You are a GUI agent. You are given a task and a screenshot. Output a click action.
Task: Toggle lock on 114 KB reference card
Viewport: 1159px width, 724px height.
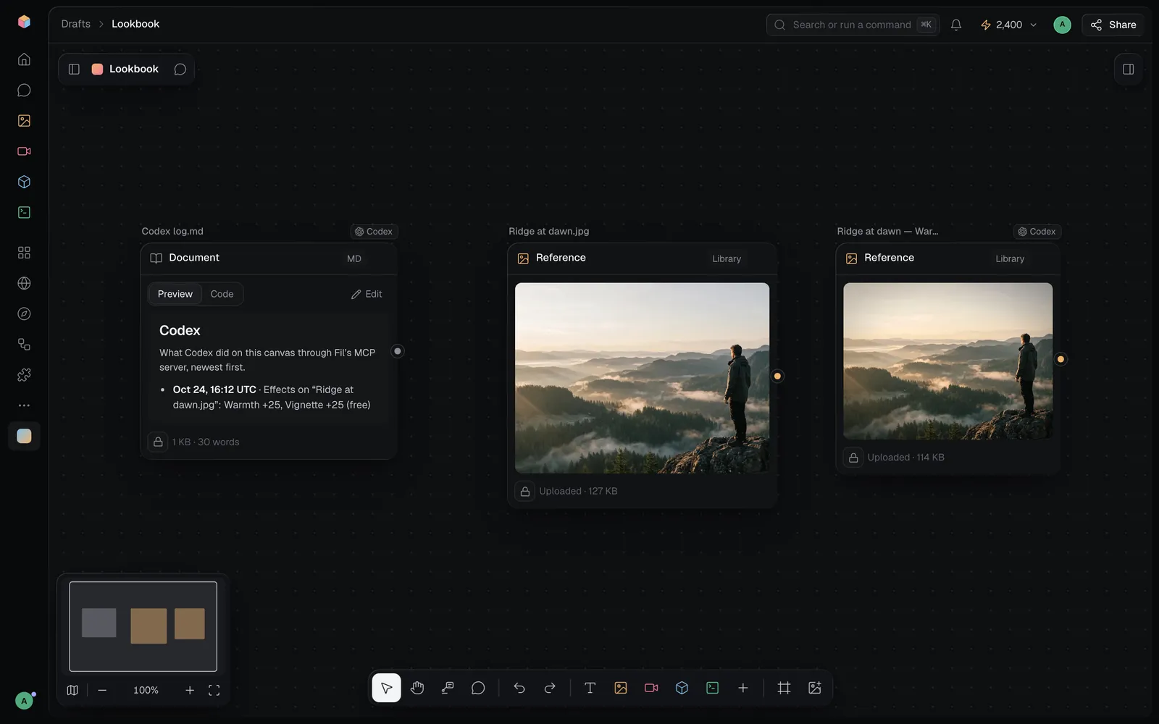coord(853,458)
